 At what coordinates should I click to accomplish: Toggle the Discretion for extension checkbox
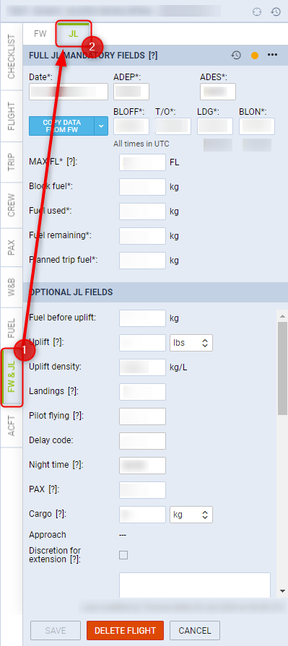(123, 555)
